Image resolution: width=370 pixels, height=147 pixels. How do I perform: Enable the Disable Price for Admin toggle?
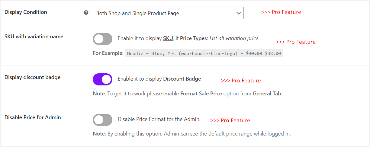(x=102, y=120)
